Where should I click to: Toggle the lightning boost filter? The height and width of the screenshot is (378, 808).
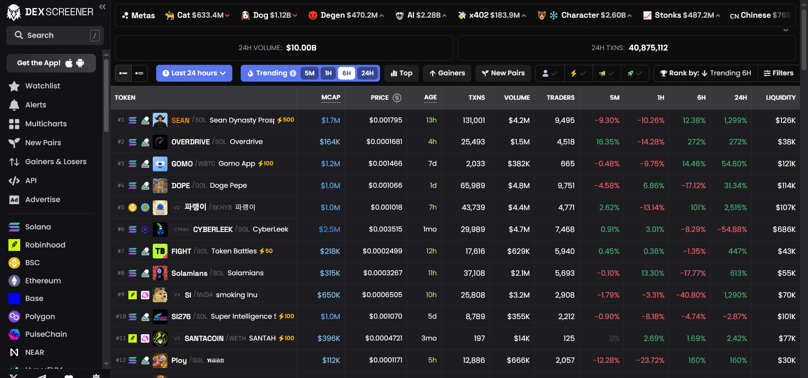[x=578, y=73]
